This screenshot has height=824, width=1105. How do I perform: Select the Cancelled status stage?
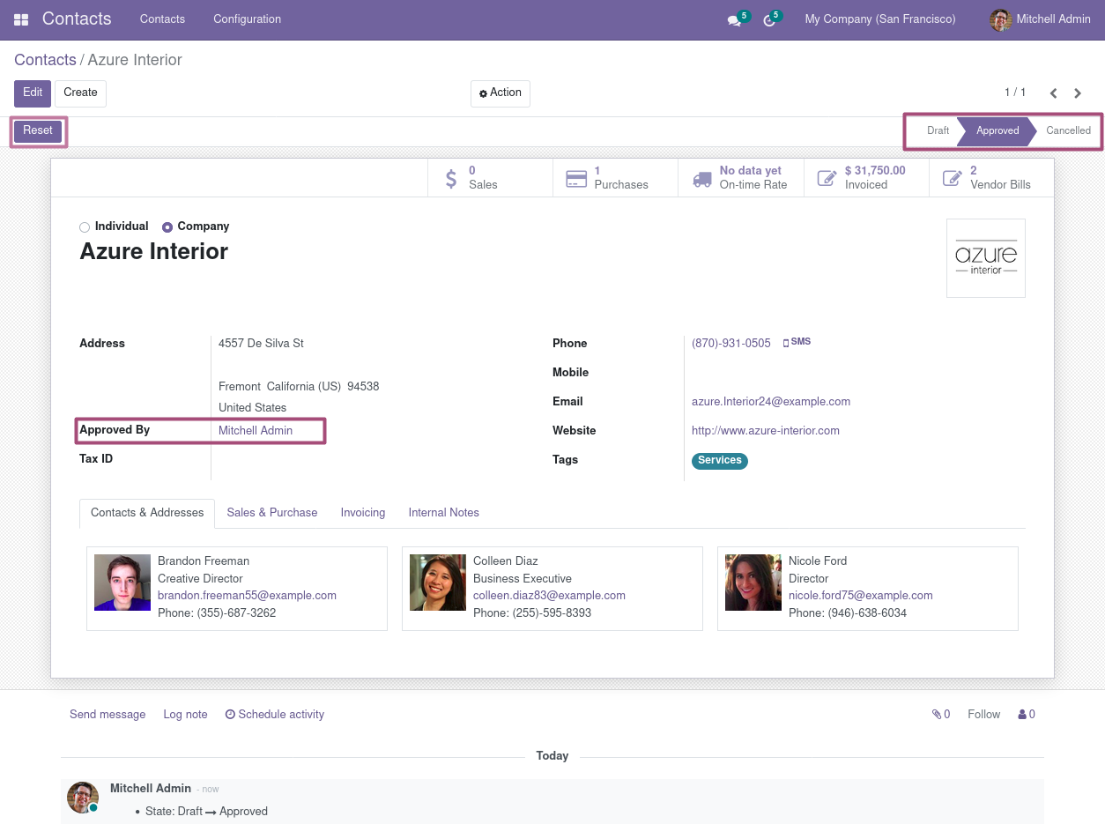pos(1068,131)
